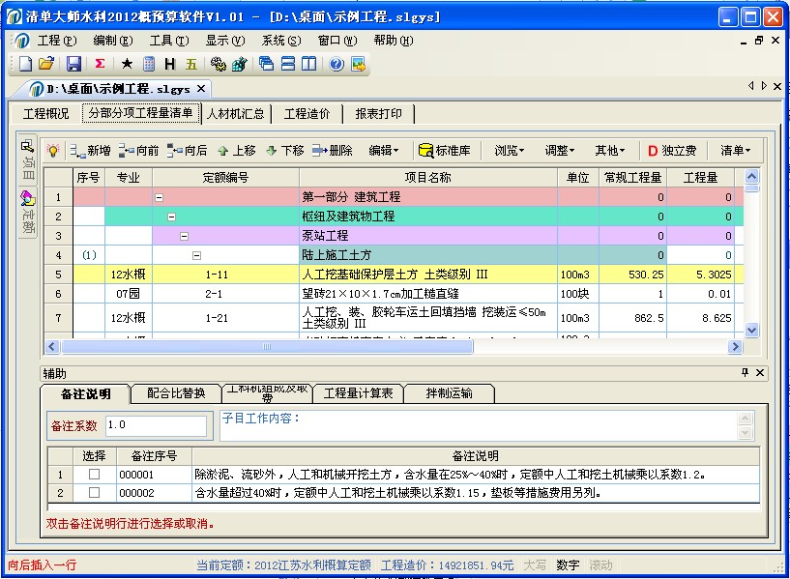
Task: Open the 显示(V) menu
Action: coord(224,41)
